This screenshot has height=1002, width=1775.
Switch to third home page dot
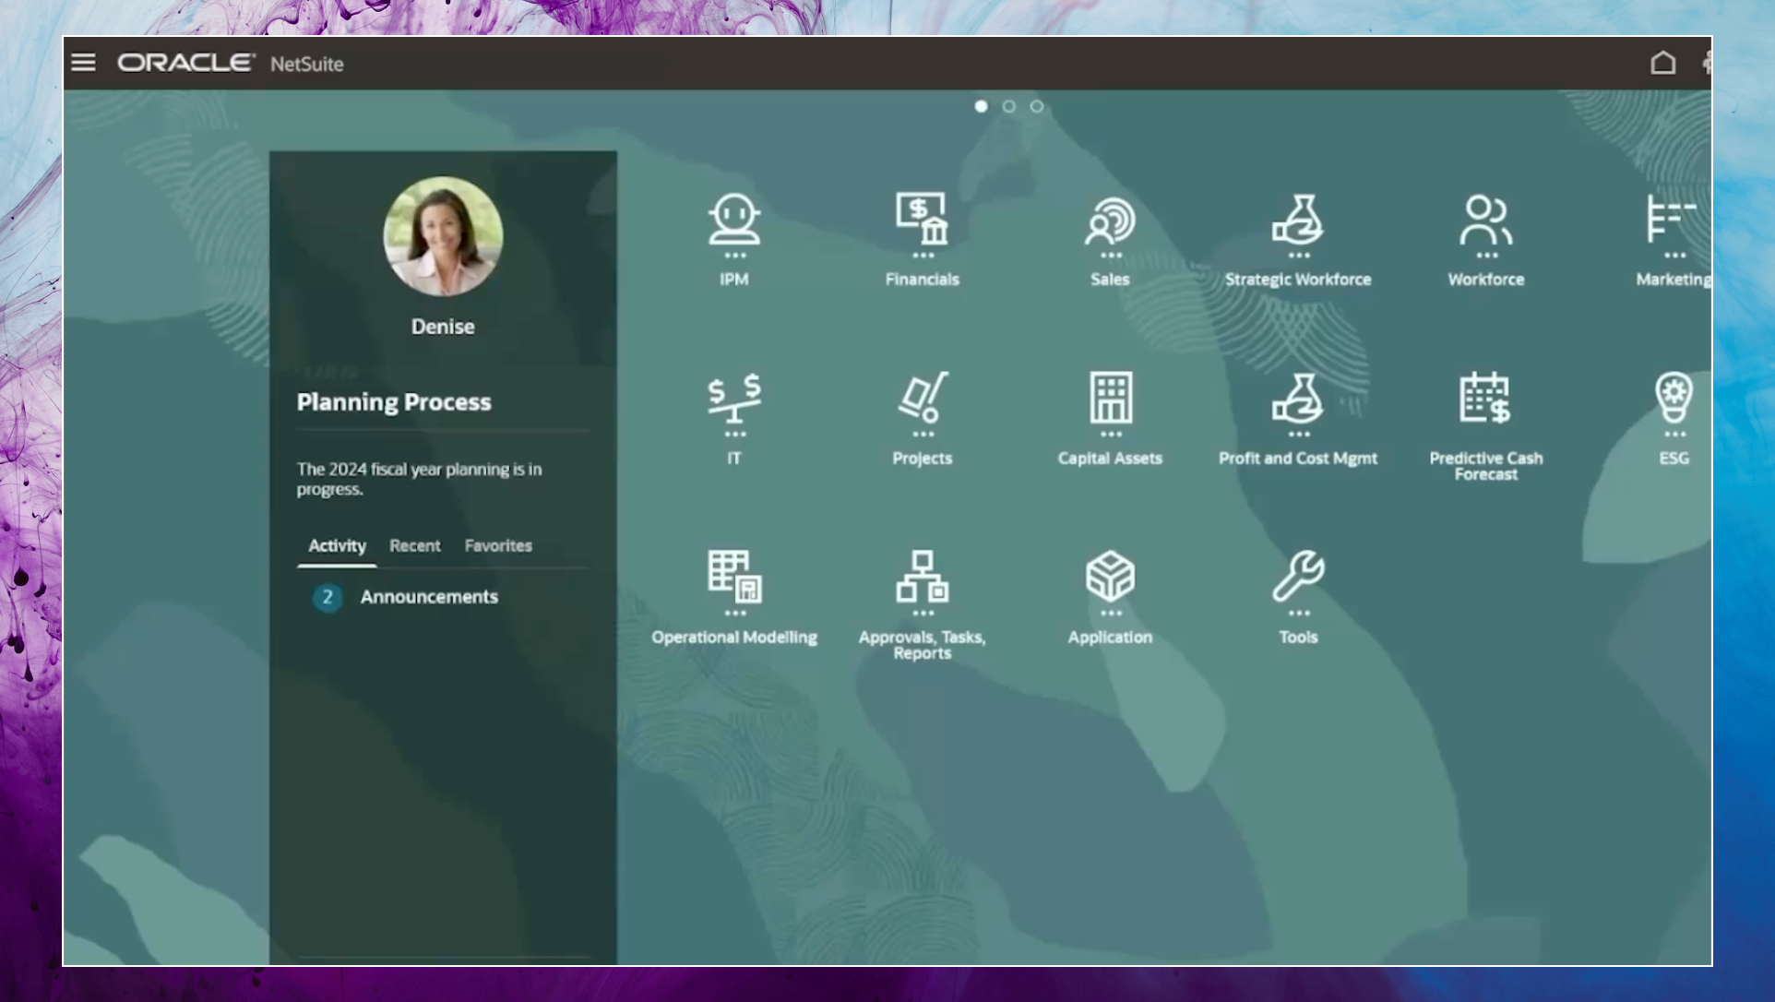click(1036, 106)
